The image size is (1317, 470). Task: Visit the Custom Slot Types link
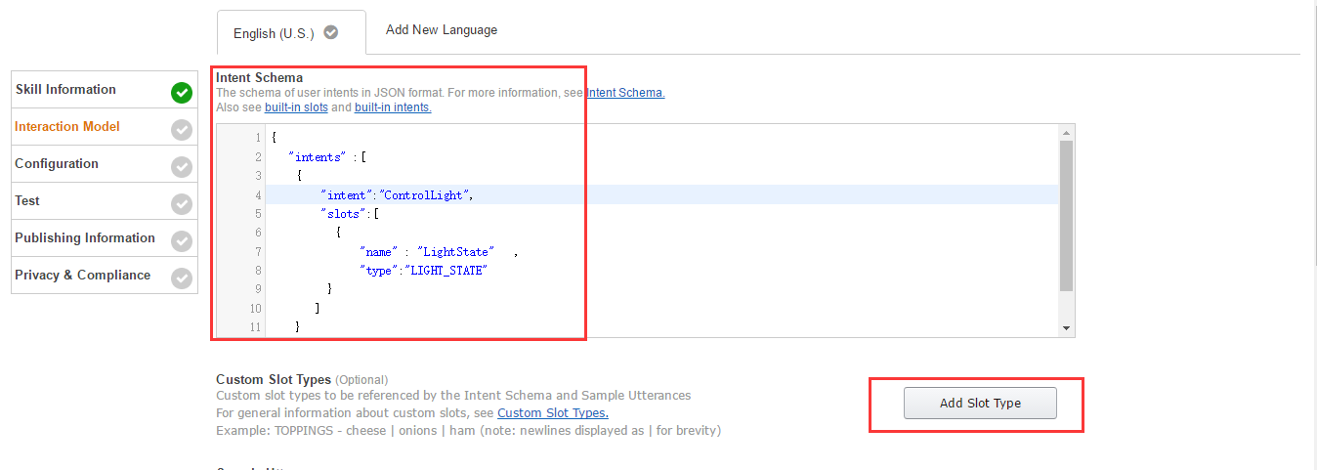pyautogui.click(x=553, y=413)
